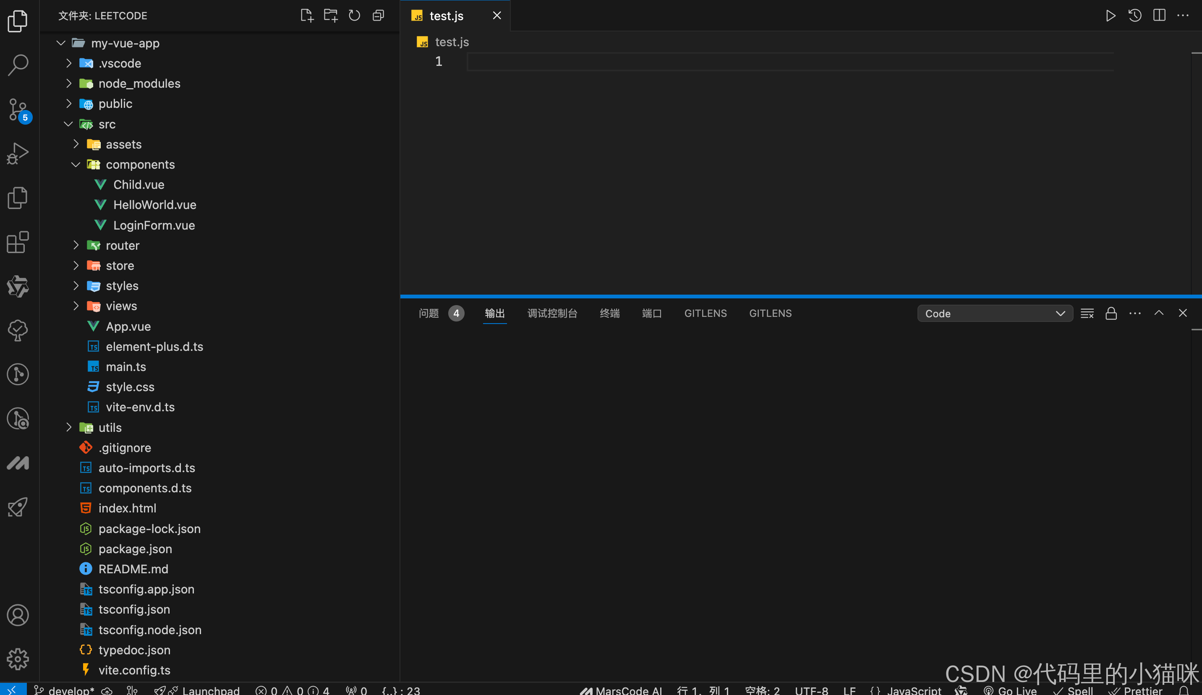This screenshot has height=695, width=1202.
Task: Open Source Control view with 5 badge
Action: [x=18, y=110]
